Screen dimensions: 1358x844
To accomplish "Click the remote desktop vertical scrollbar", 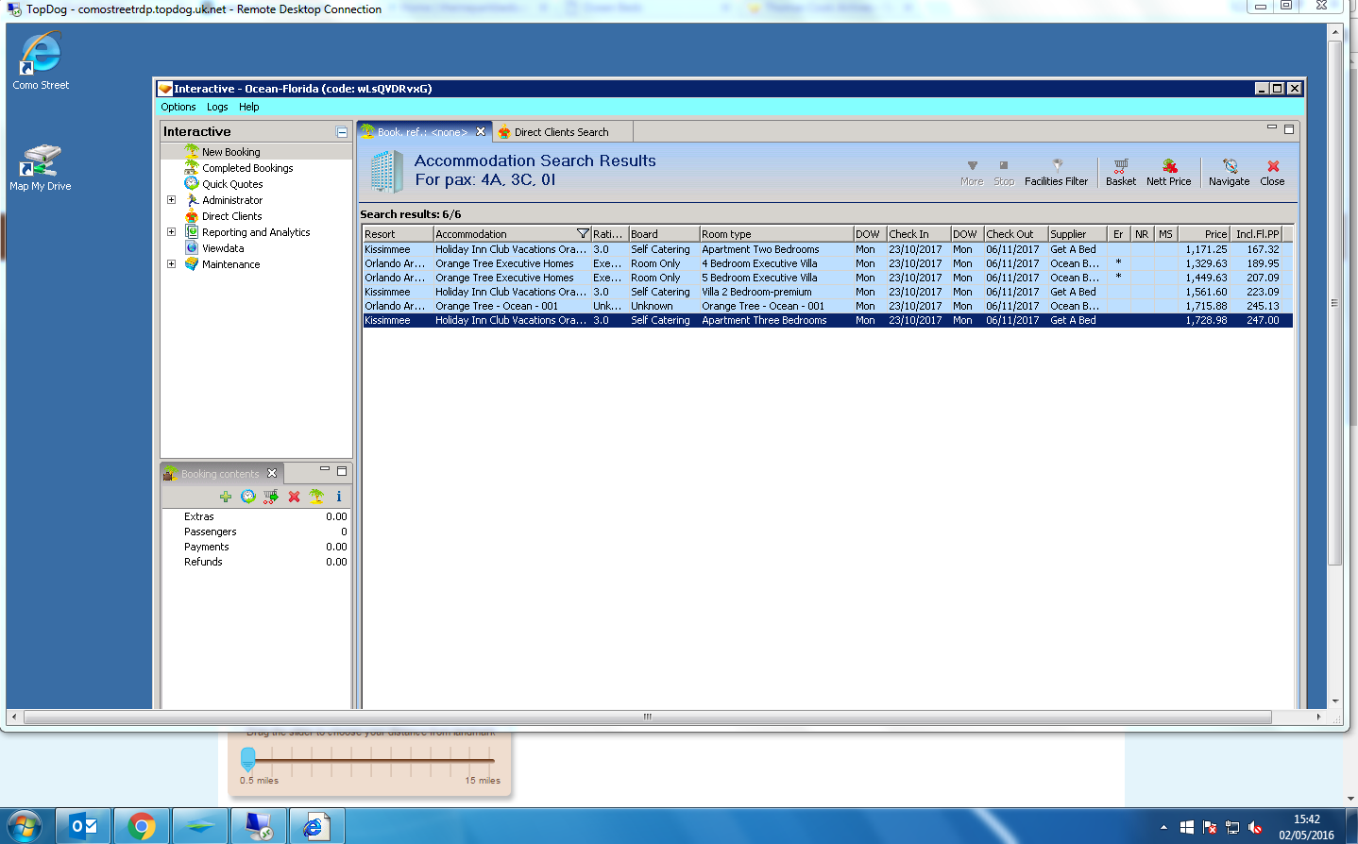I will 1334,301.
